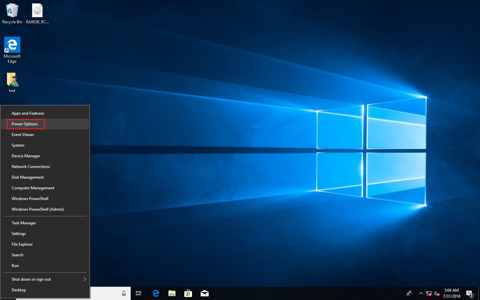The image size is (480, 300).
Task: Expand Shut down or sign out submenu
Action: (x=45, y=279)
